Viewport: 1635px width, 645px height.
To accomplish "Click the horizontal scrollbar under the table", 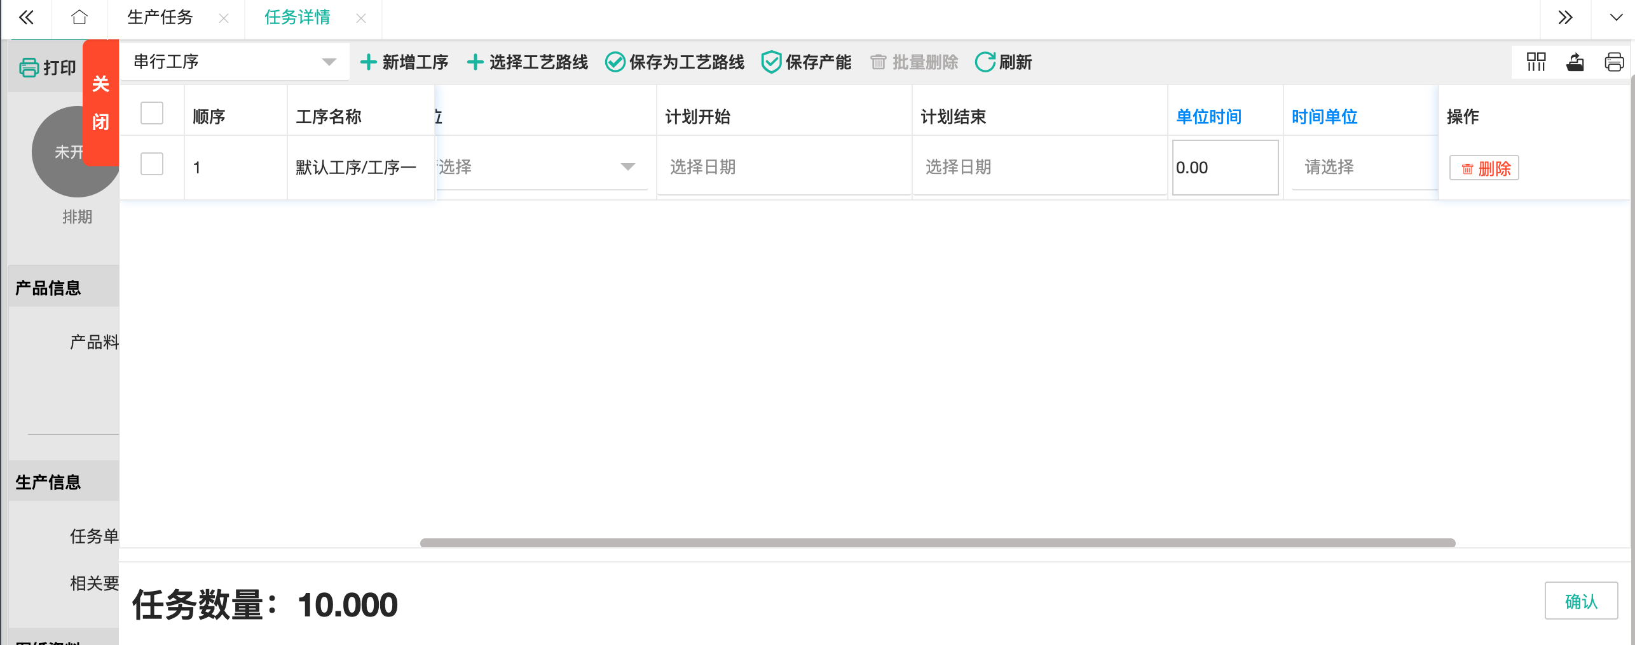I will pyautogui.click(x=937, y=543).
